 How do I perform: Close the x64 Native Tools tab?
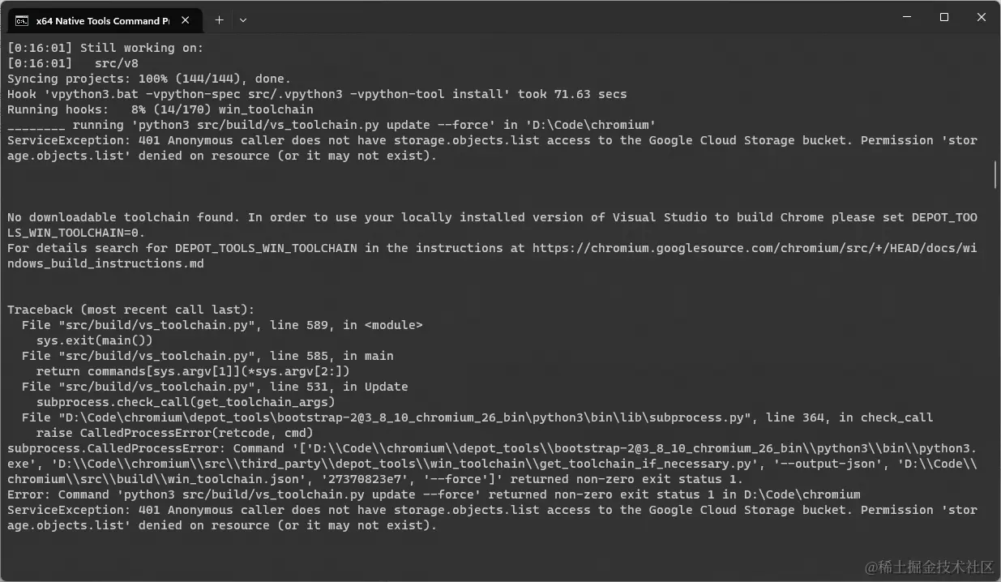tap(189, 20)
